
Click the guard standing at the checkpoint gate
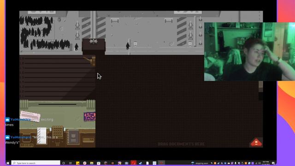click(128, 46)
